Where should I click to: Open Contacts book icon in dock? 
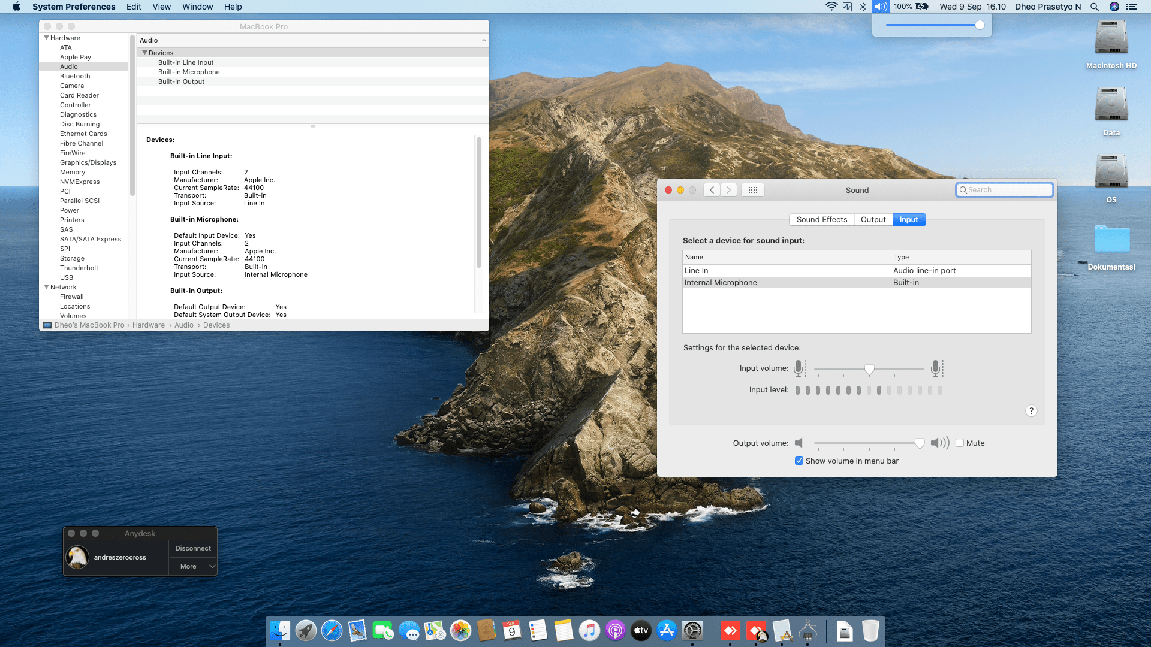coord(486,630)
